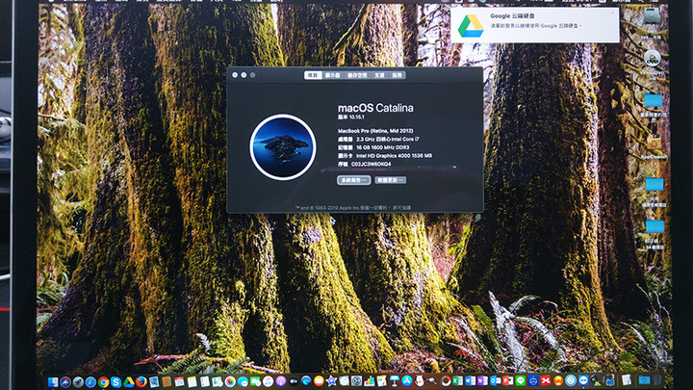
Task: Open App Store icon in Dock
Action: pos(407,381)
